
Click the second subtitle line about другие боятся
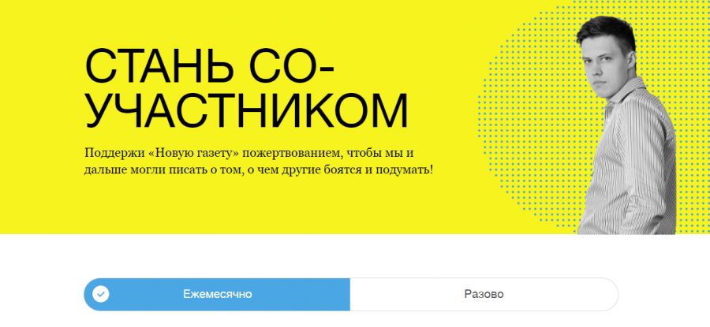pyautogui.click(x=259, y=170)
